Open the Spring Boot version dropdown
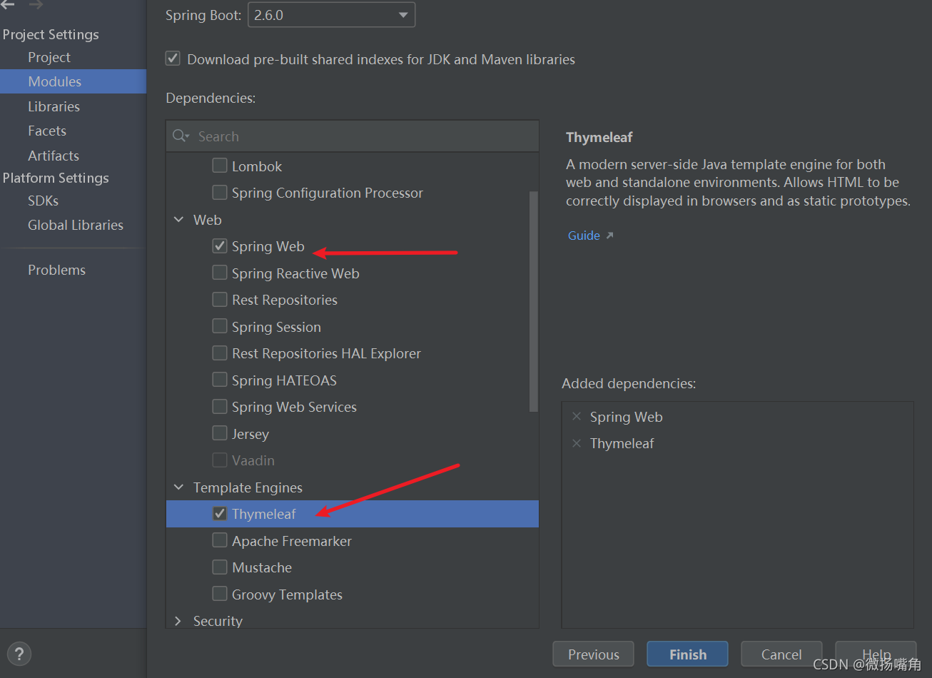932x678 pixels. (331, 15)
